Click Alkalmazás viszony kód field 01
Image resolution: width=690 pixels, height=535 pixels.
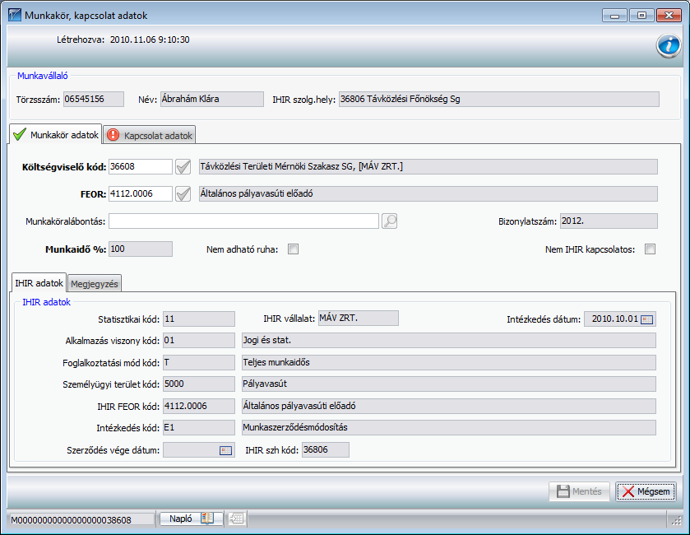199,341
